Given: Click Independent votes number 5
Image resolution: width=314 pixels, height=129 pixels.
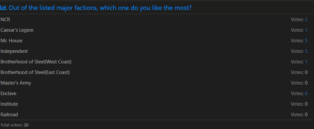Looking at the screenshot, I should [306, 51].
